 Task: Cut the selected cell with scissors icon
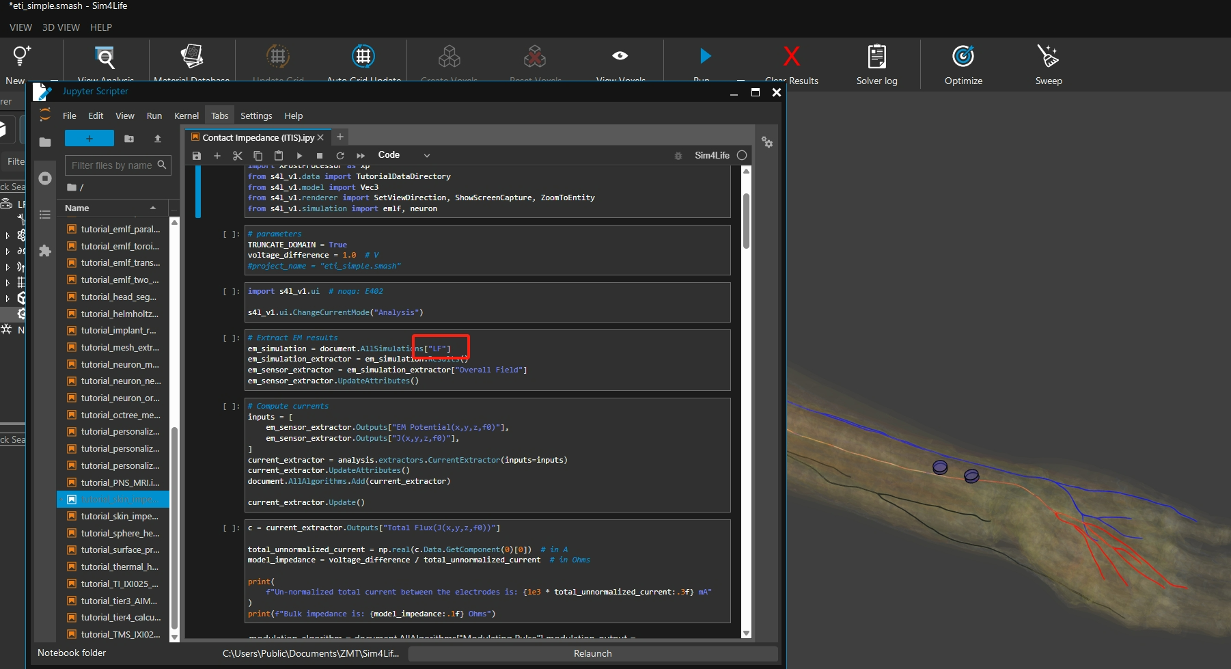pos(238,156)
